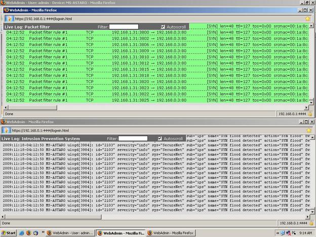Viewport: 316px width, 237px height.
Task: Click the site icon in the Intrusion Prevention window address bar
Action: tap(6, 130)
